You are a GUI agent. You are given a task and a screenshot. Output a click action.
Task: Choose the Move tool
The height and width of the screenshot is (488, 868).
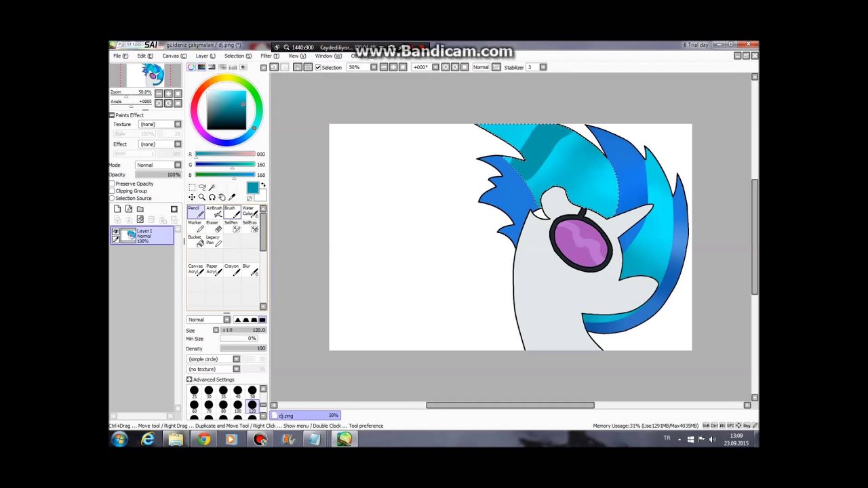(x=192, y=197)
